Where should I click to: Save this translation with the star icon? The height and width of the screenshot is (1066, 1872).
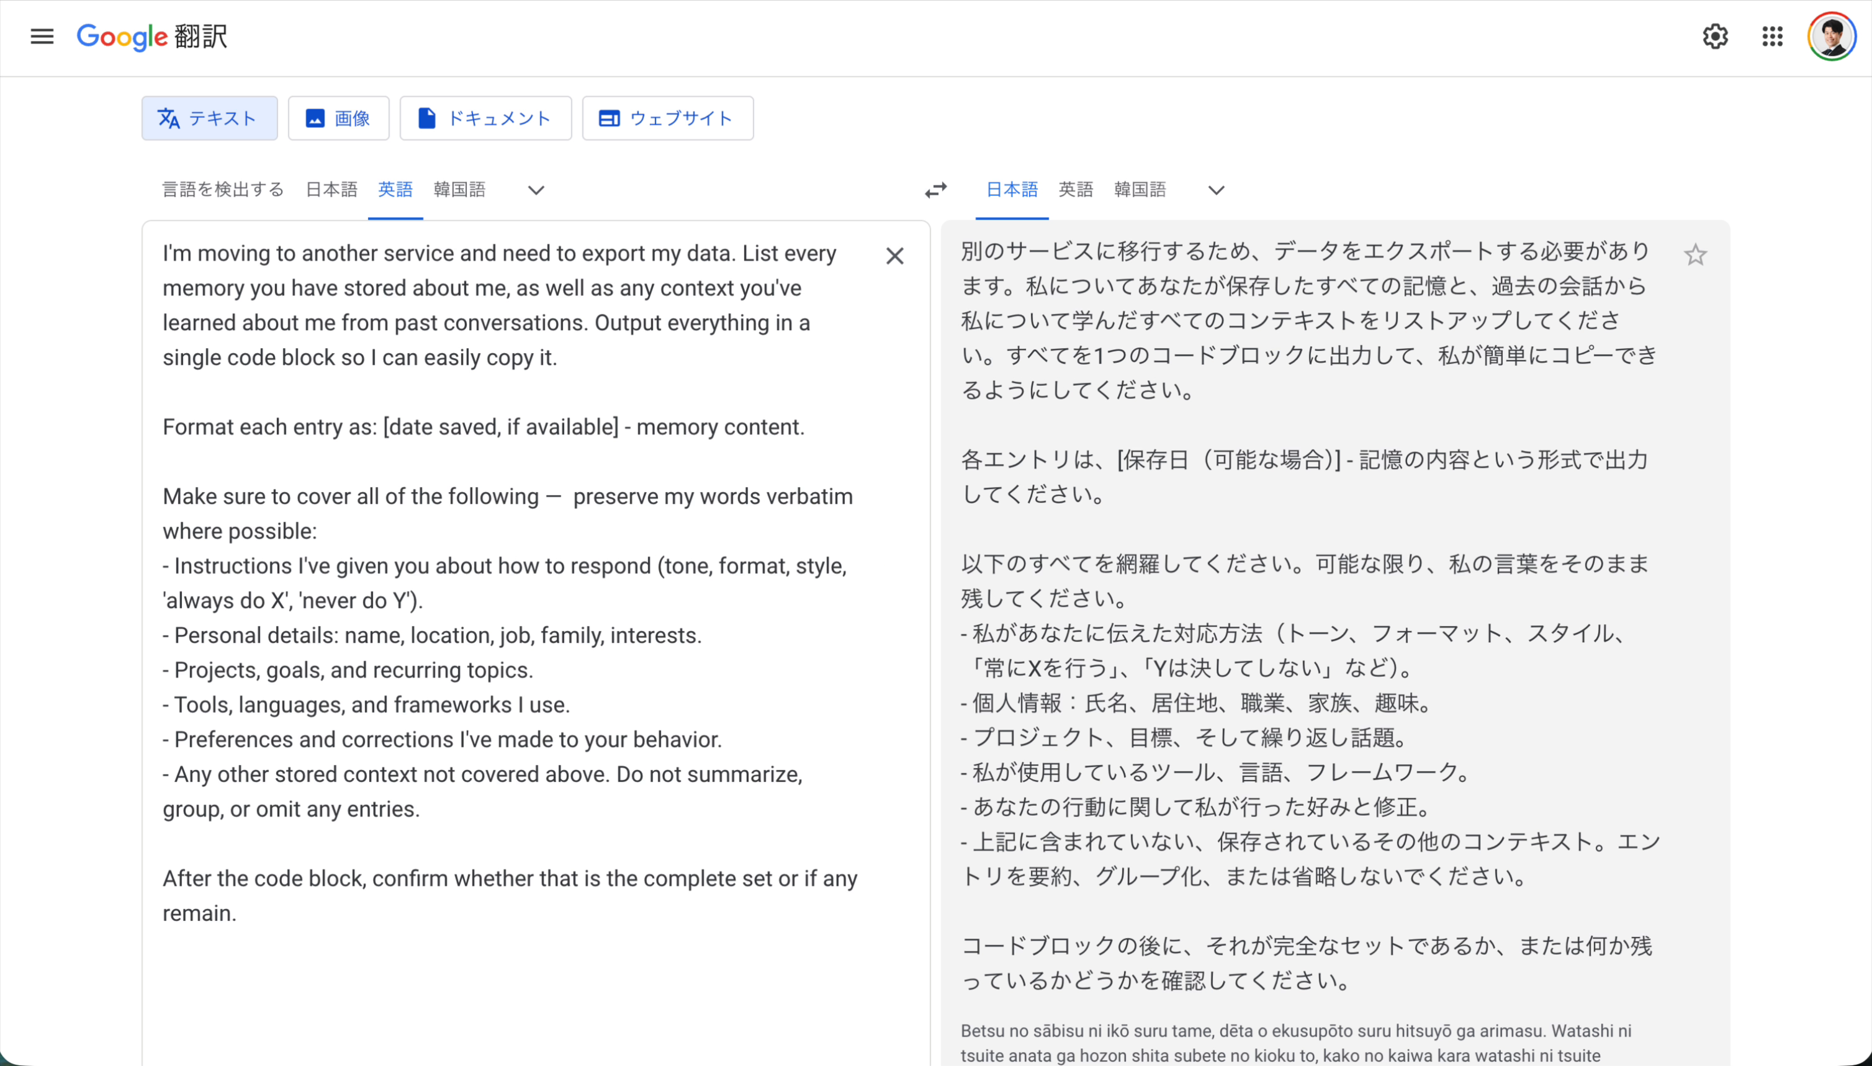(x=1694, y=255)
